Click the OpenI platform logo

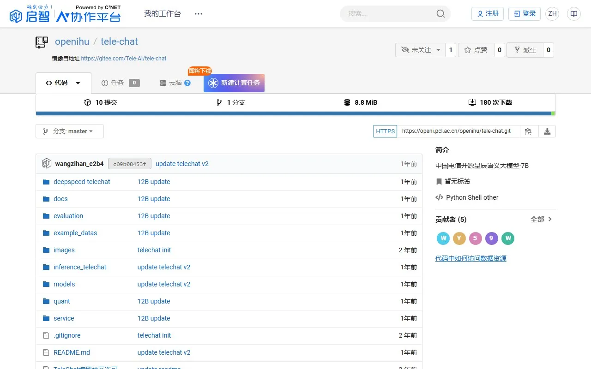point(65,14)
